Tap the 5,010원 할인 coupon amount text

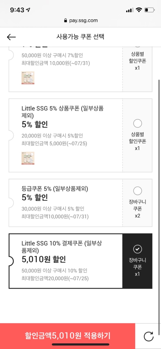point(44,259)
